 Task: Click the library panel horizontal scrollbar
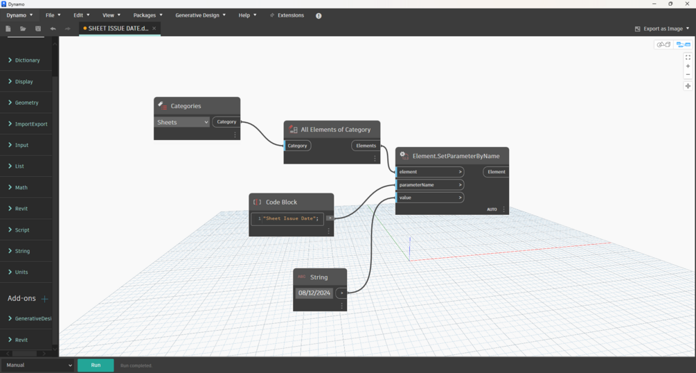26,354
